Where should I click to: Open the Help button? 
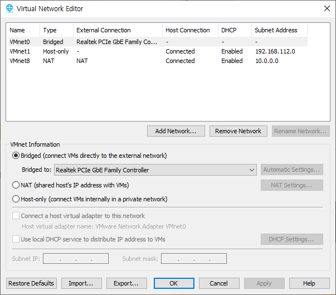tap(309, 283)
